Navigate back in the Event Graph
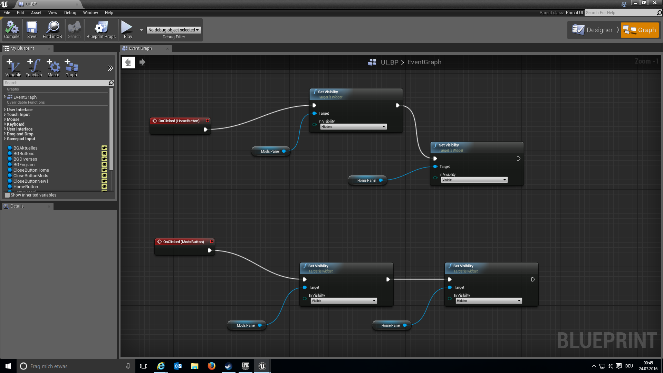The height and width of the screenshot is (373, 663). [x=128, y=62]
